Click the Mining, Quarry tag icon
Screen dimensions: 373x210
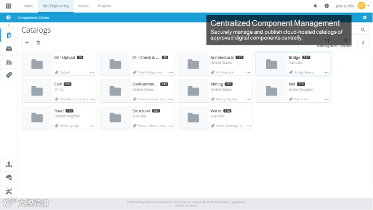click(213, 99)
